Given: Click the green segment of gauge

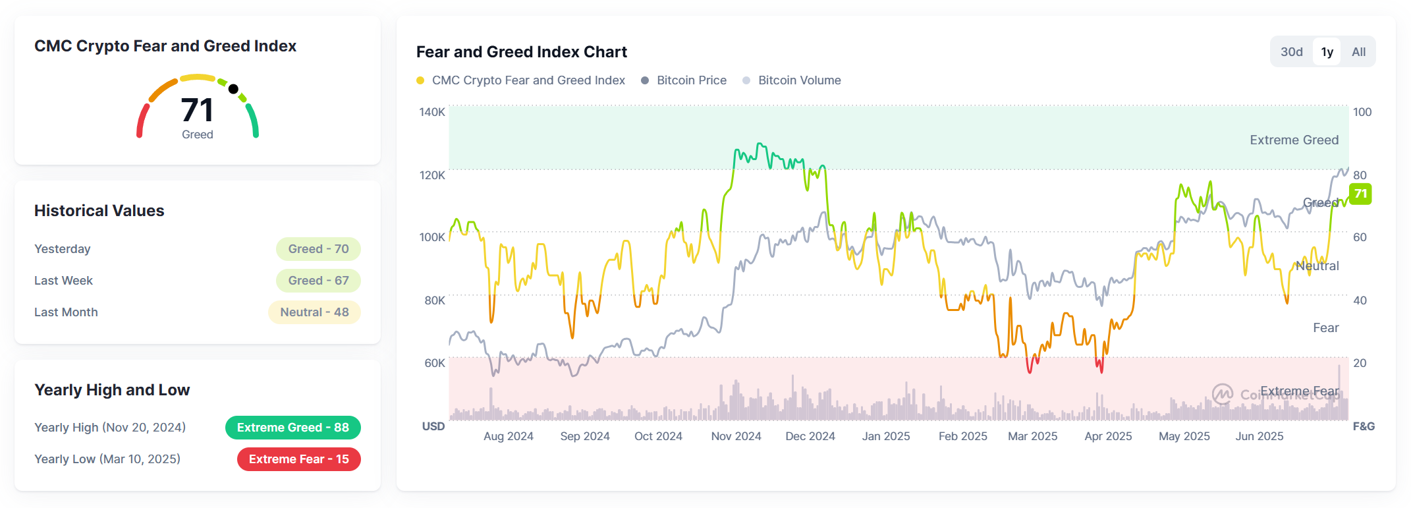Looking at the screenshot, I should (x=253, y=120).
